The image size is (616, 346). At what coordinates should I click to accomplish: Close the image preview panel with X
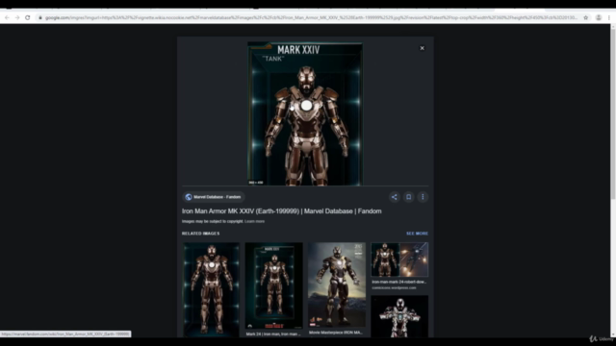click(x=422, y=48)
